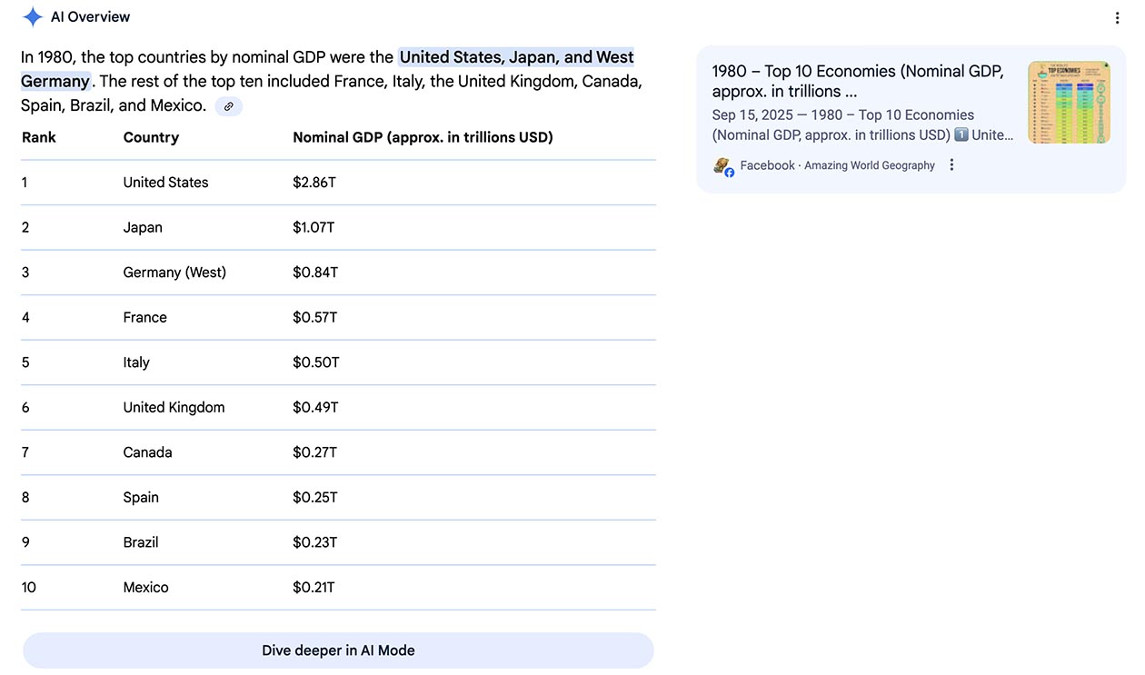1145x675 pixels.
Task: Open the source card's three-dot options menu
Action: [x=951, y=165]
